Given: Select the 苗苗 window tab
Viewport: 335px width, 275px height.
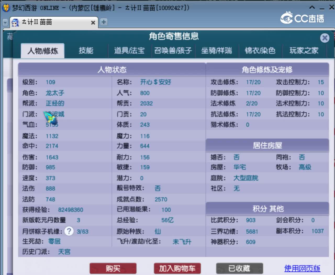Looking at the screenshot, I should pyautogui.click(x=54, y=22).
